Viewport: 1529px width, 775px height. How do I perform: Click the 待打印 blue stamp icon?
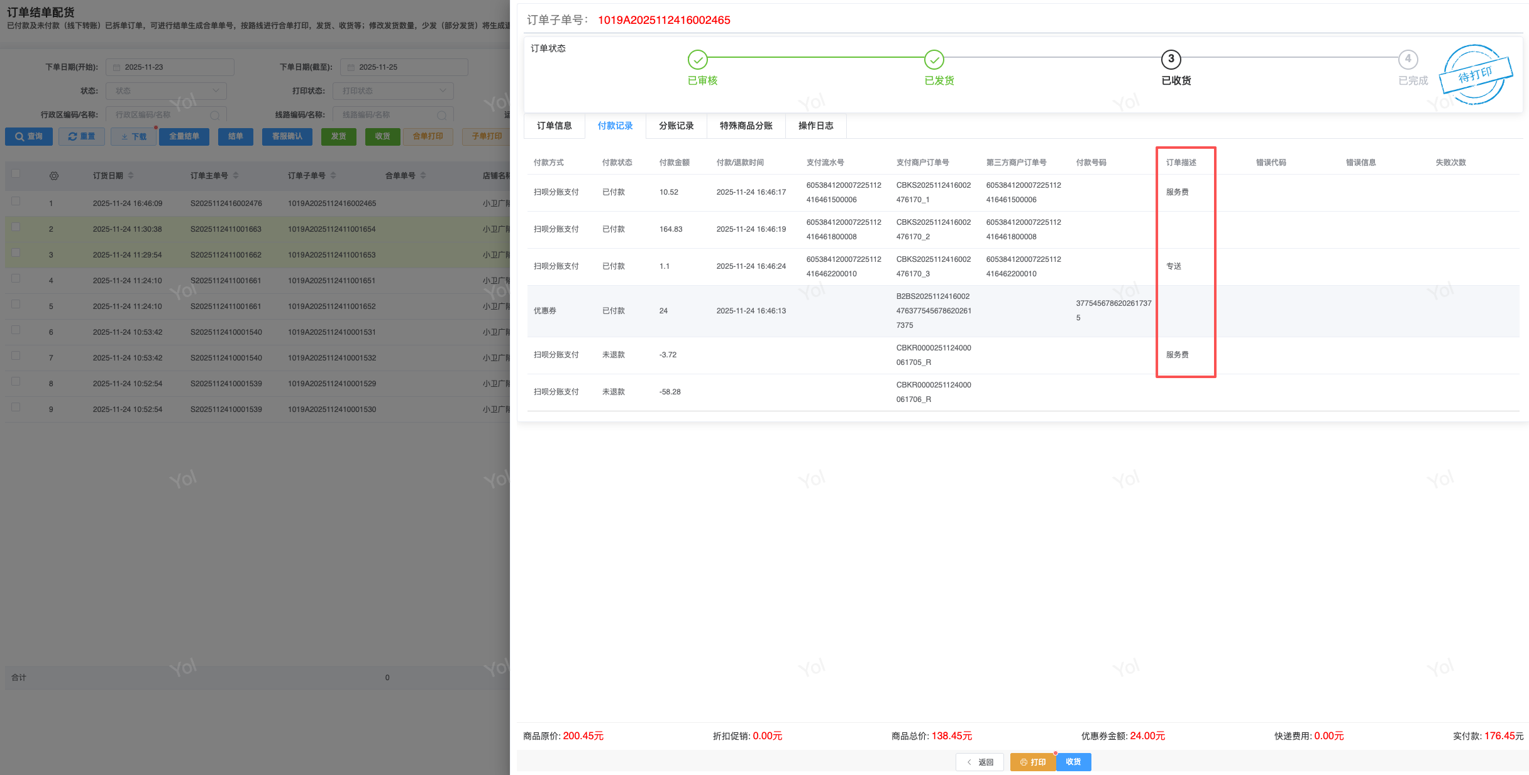click(x=1474, y=75)
